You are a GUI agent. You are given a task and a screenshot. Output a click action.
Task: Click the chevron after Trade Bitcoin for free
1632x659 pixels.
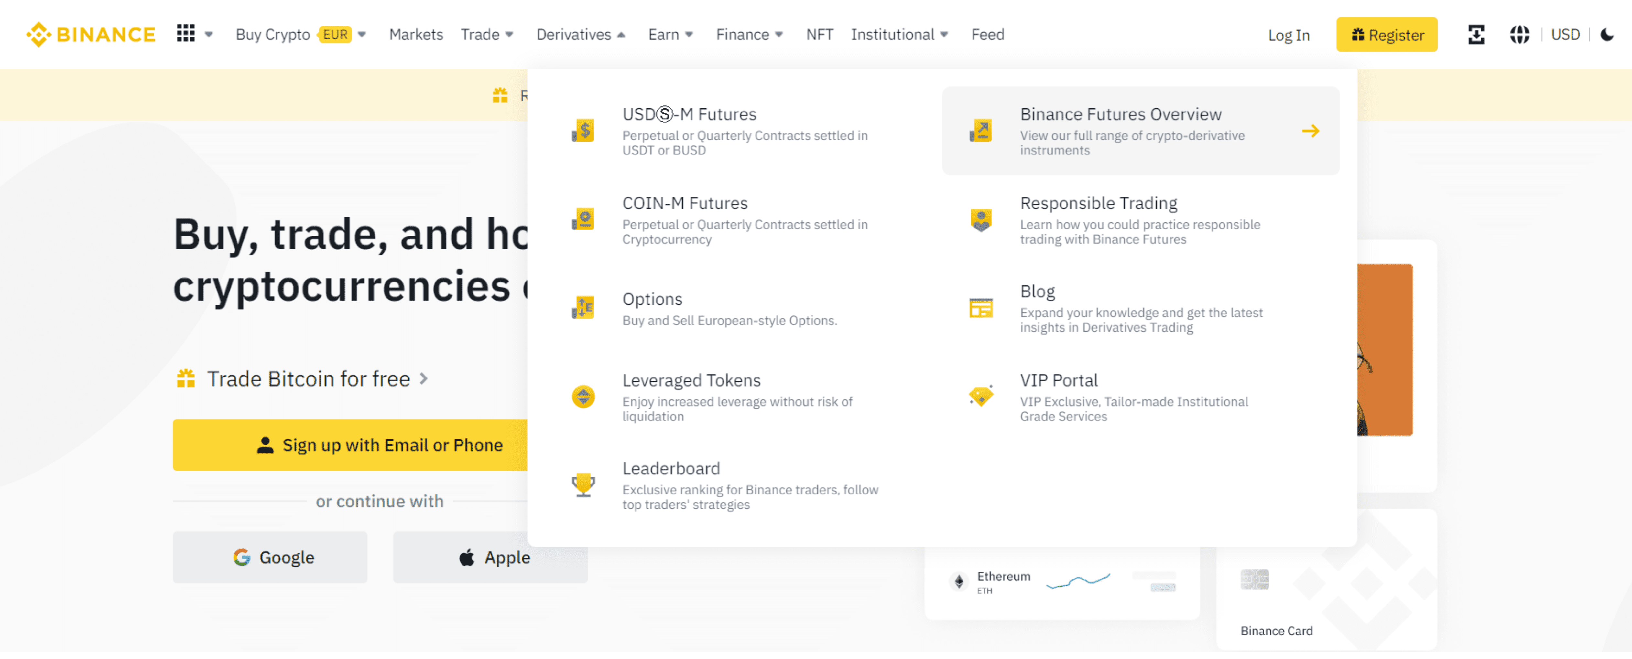point(424,378)
